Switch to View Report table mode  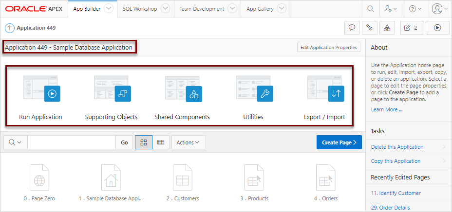[161, 142]
